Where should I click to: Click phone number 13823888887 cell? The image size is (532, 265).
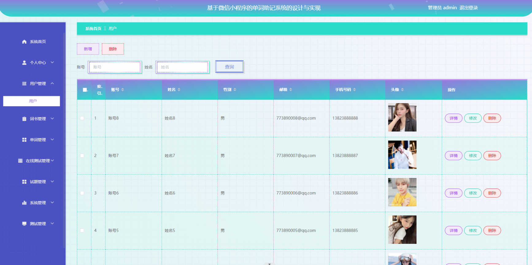click(x=345, y=156)
